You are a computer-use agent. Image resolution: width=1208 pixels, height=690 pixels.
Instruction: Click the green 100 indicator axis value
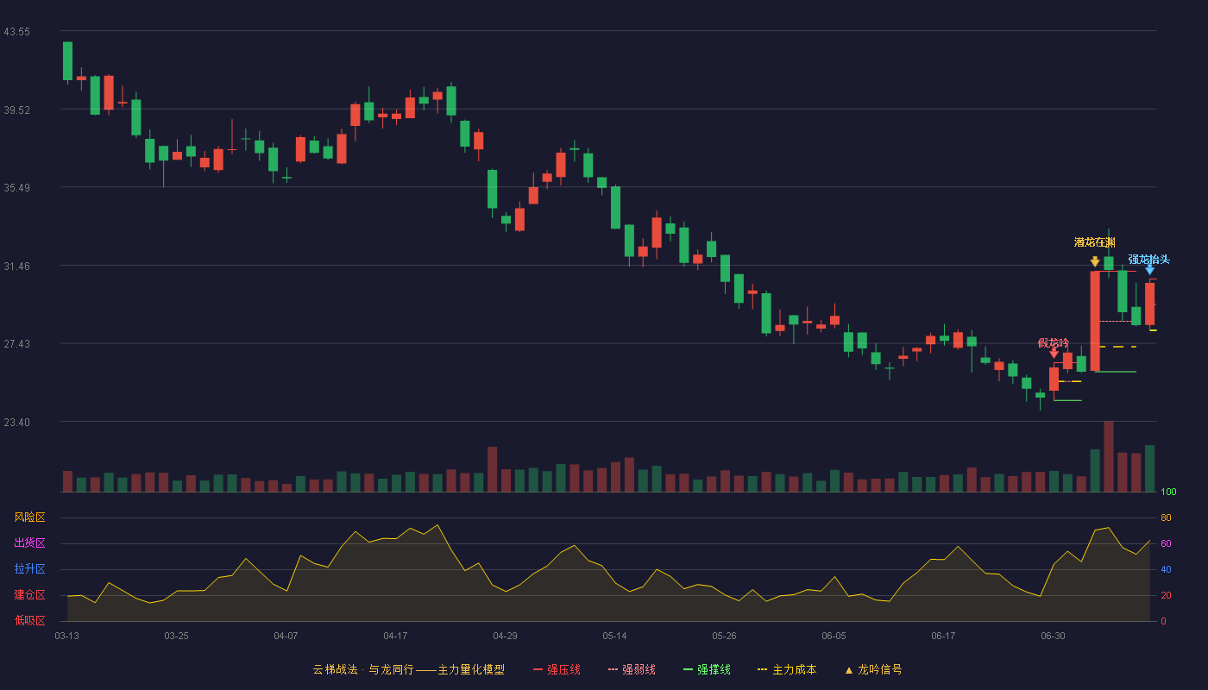coord(1168,492)
